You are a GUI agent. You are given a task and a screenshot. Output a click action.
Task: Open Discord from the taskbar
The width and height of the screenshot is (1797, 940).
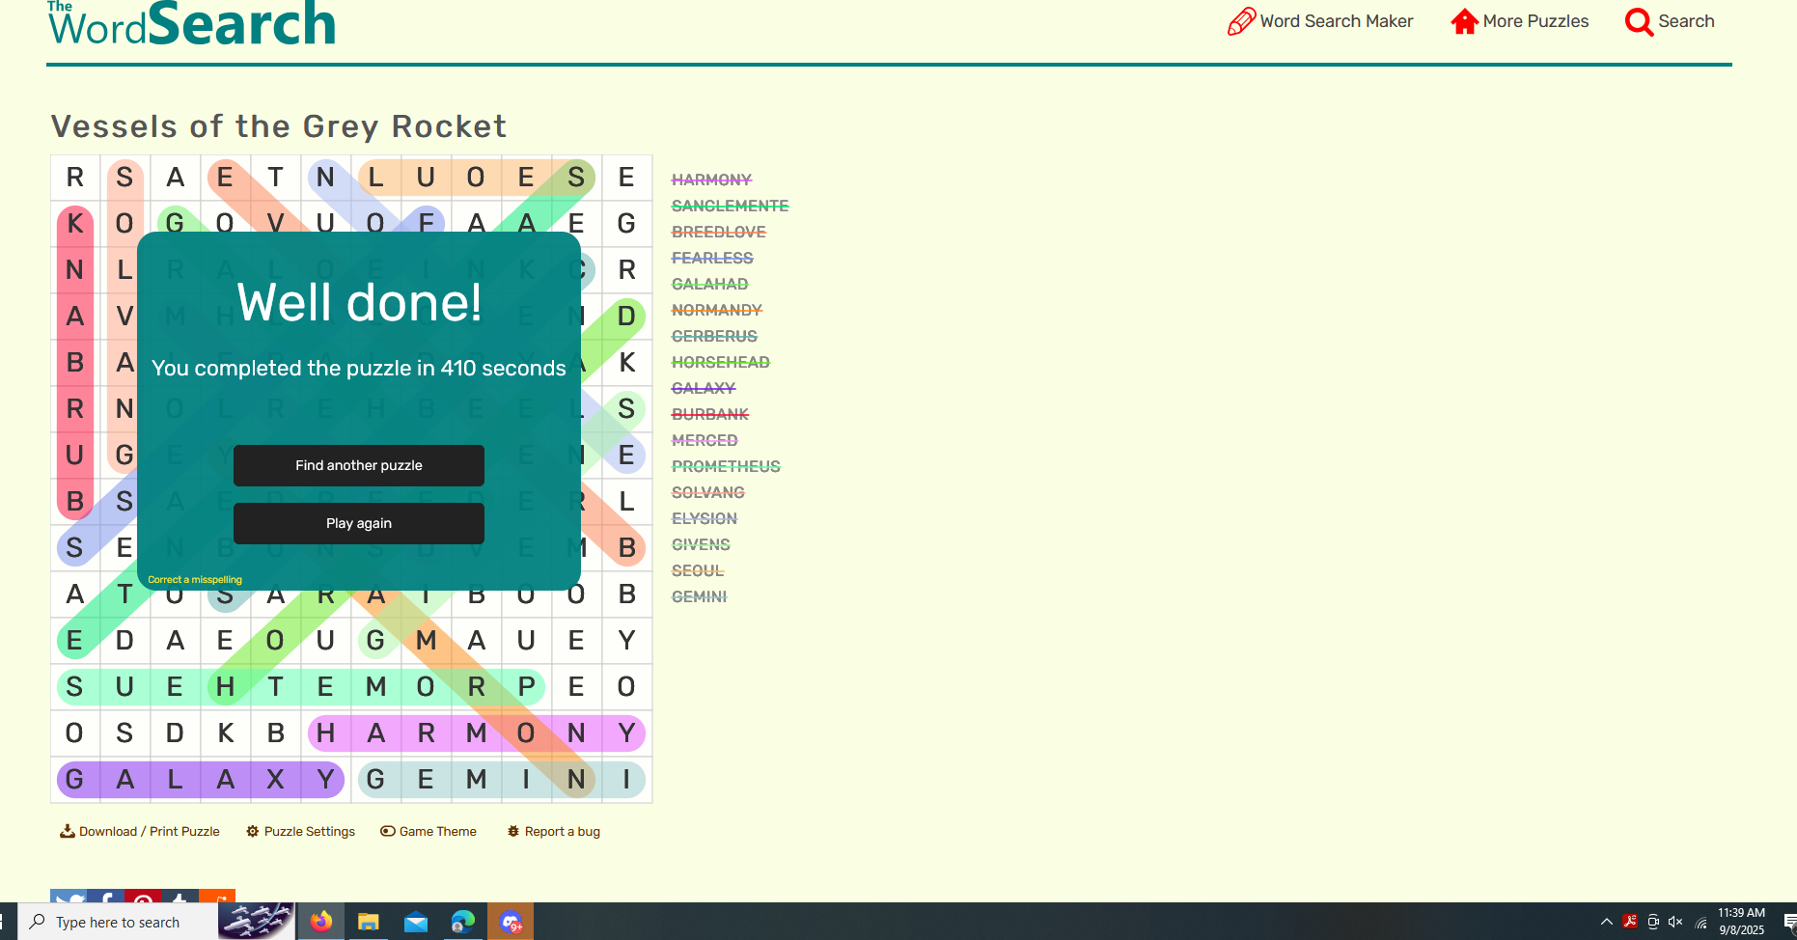pos(511,922)
